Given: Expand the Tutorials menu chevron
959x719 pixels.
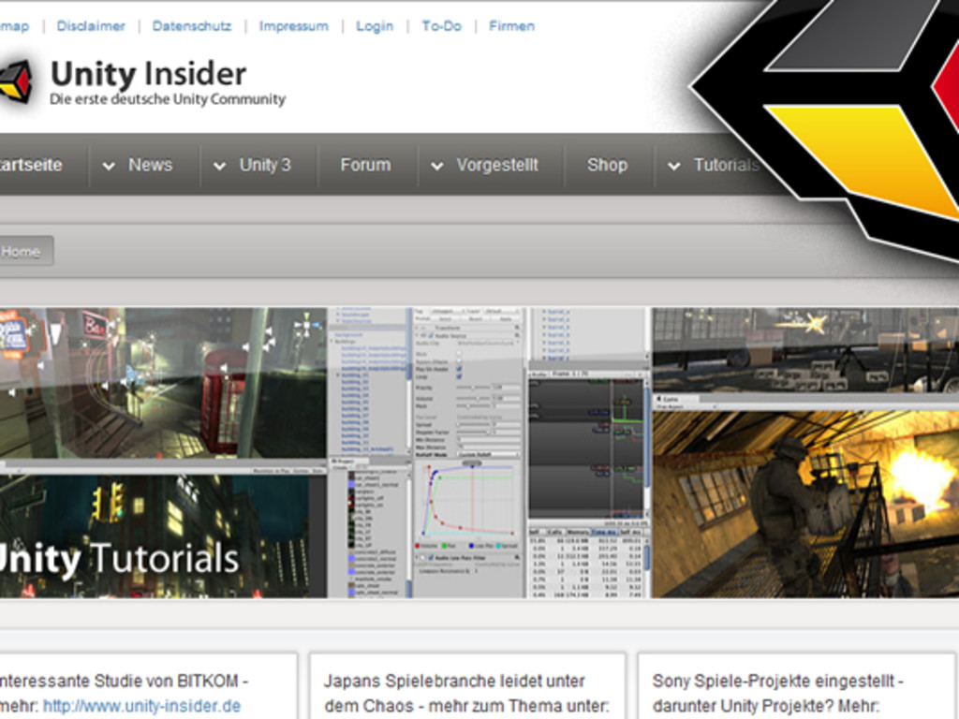Looking at the screenshot, I should coord(673,166).
